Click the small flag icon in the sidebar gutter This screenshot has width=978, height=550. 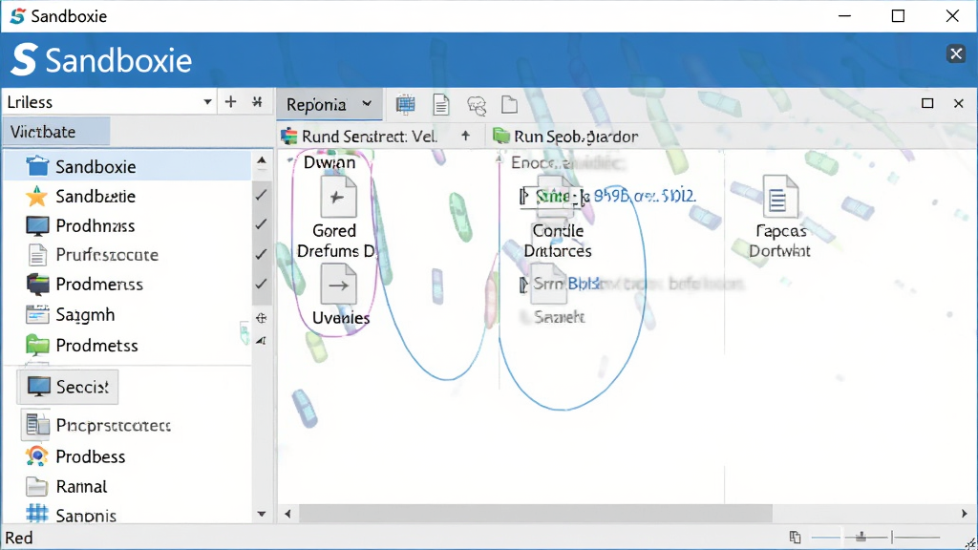[262, 341]
